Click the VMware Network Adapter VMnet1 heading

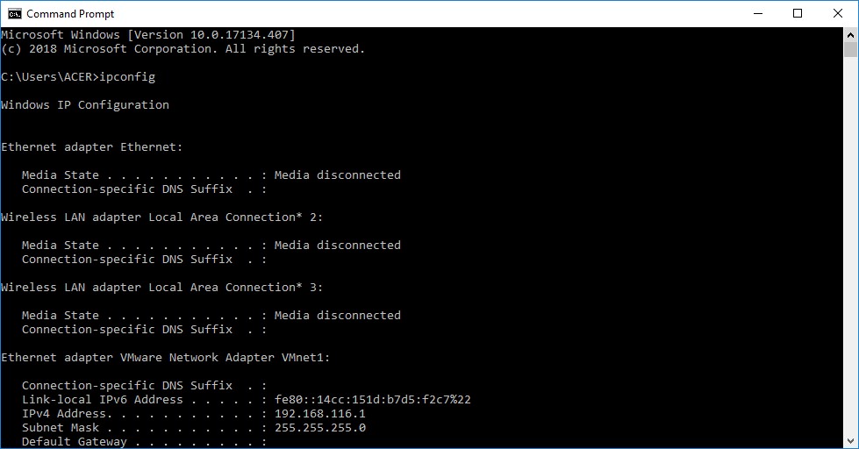(x=166, y=358)
